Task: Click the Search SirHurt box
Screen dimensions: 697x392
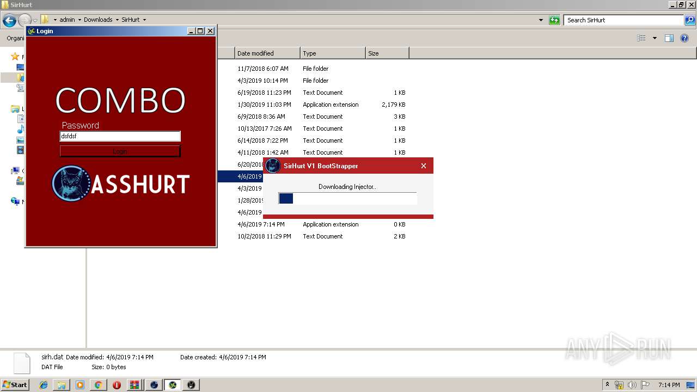Action: pyautogui.click(x=624, y=20)
